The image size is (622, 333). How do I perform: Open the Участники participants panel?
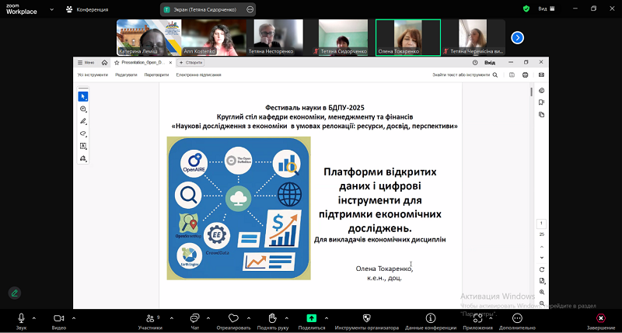[149, 318]
